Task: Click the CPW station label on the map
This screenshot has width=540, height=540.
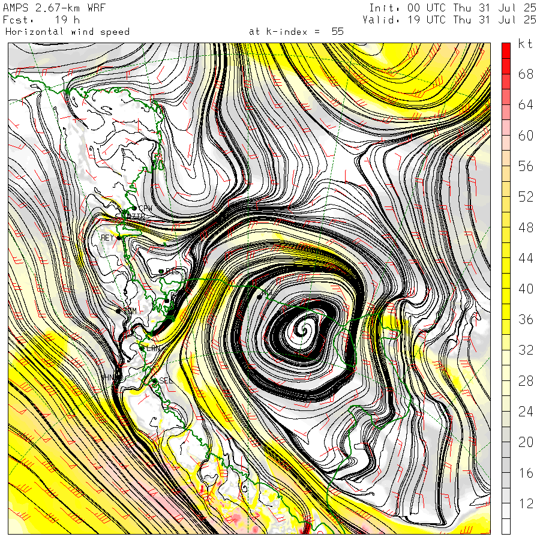Action: 145,208
